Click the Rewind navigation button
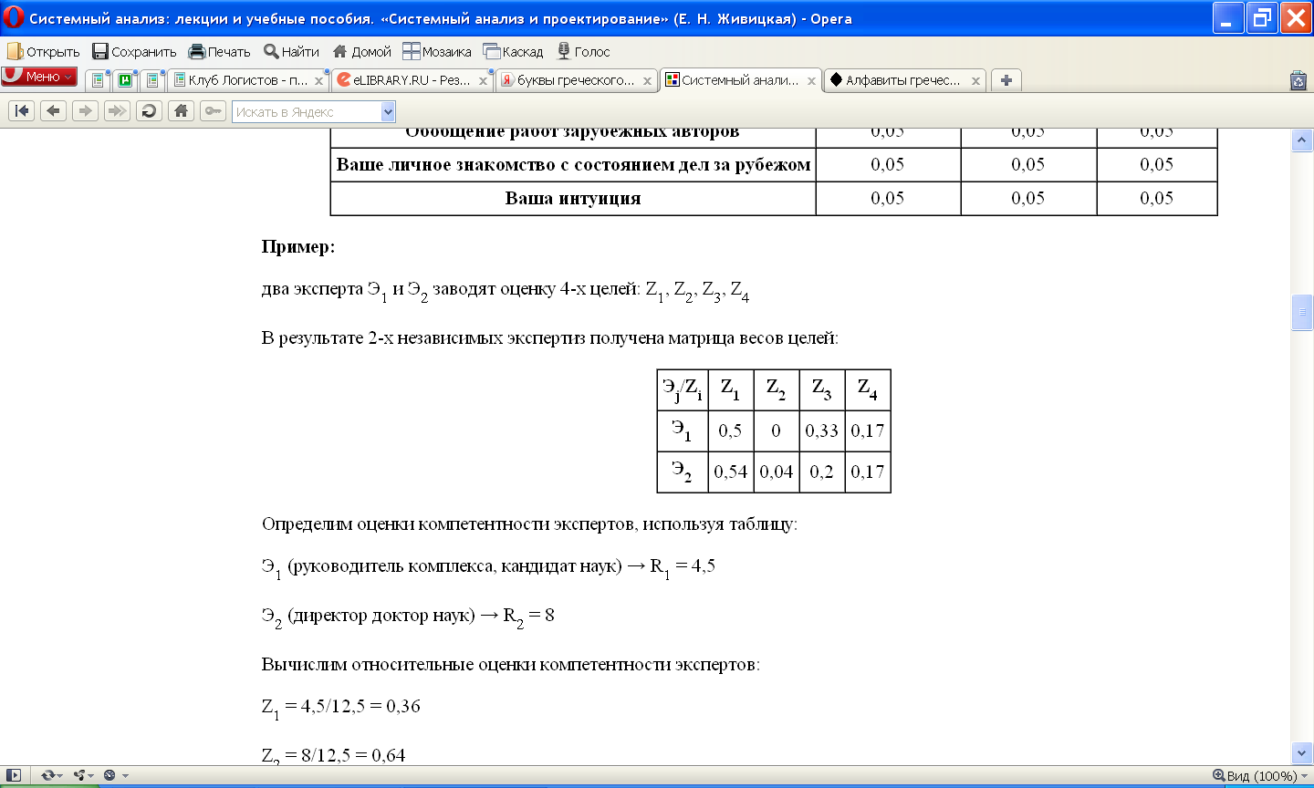 coord(22,111)
